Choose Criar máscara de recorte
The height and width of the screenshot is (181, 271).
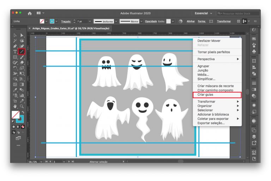[x=217, y=86]
